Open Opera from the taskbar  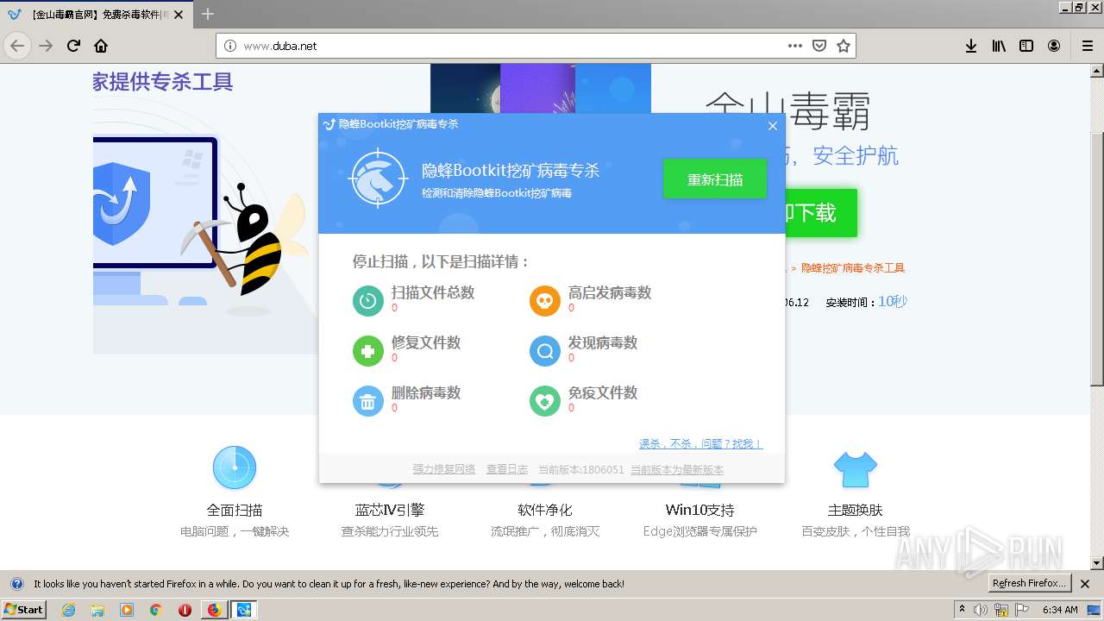point(185,610)
